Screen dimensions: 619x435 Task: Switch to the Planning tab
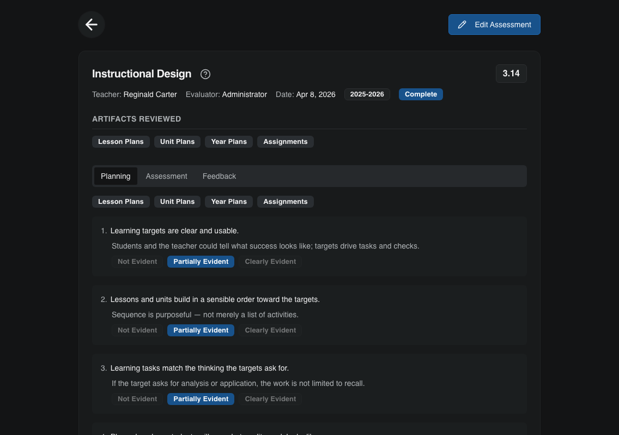pyautogui.click(x=116, y=176)
